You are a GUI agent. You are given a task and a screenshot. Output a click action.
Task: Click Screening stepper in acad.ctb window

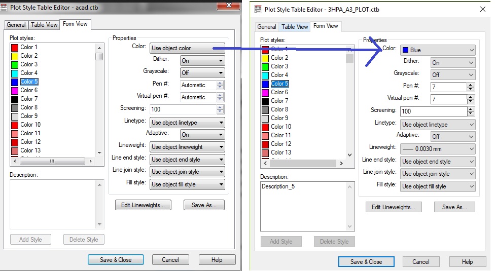(x=220, y=109)
